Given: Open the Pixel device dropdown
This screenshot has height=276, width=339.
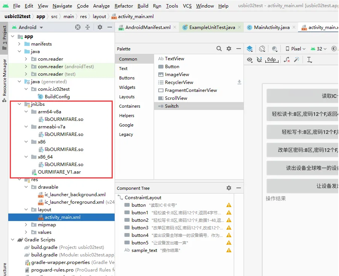Looking at the screenshot, I should [295, 49].
